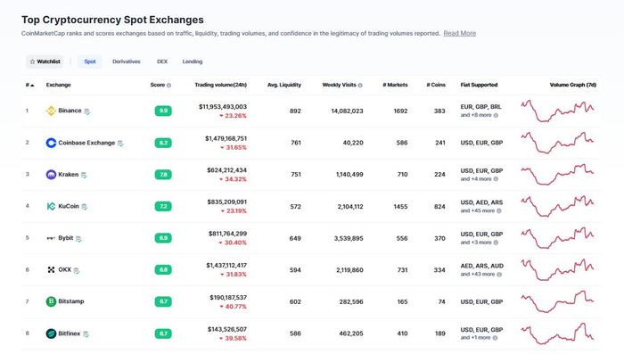Click Coinbase volume $1,479,168,751
The height and width of the screenshot is (354, 624).
point(226,138)
